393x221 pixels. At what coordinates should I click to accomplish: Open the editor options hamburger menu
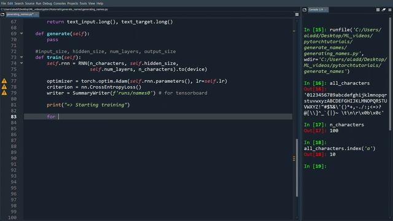pos(297,15)
